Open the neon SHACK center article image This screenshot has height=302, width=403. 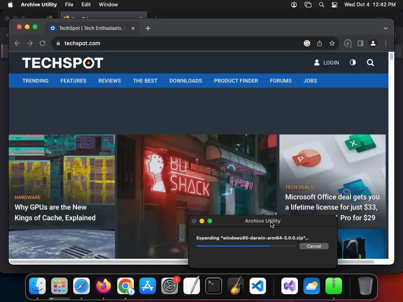pos(197,175)
